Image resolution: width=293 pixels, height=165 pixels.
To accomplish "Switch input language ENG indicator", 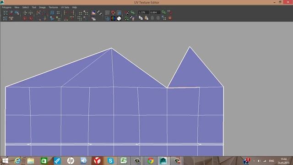I will (271, 161).
